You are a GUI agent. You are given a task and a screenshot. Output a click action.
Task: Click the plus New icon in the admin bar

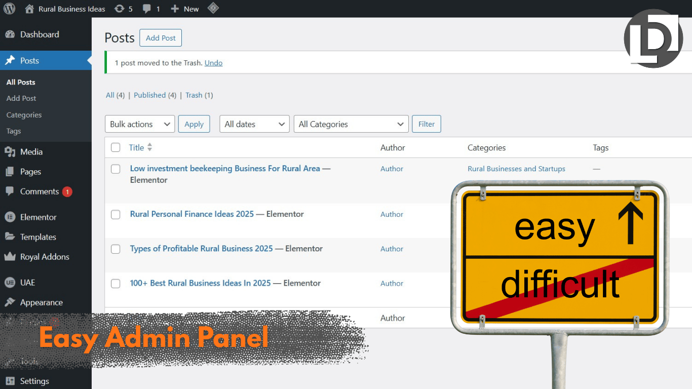click(x=175, y=9)
